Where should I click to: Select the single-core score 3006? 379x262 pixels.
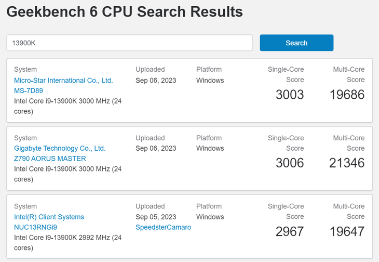pos(289,163)
